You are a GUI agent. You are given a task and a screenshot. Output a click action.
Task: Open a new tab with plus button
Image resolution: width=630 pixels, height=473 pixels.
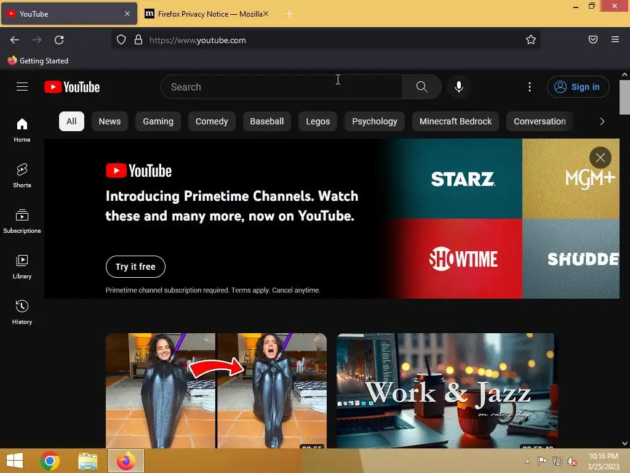tap(289, 14)
